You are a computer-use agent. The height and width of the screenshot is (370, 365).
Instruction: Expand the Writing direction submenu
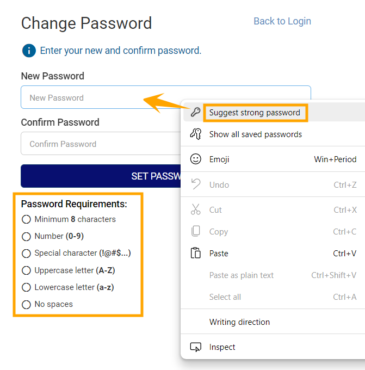tap(239, 322)
